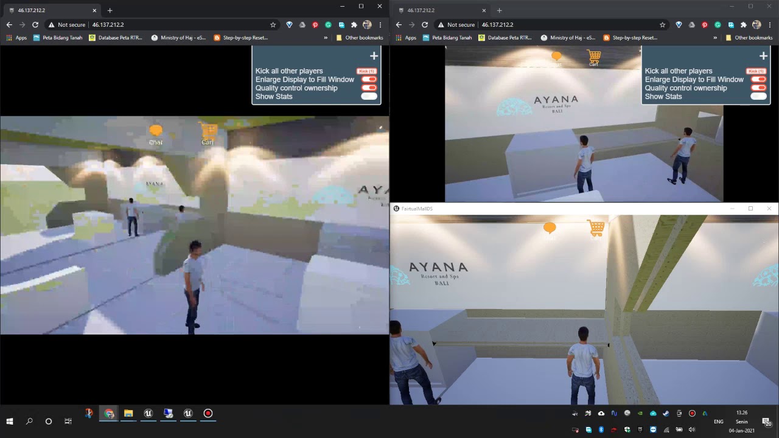Open Chrome menu three dots, right browser
The height and width of the screenshot is (438, 779).
(770, 25)
